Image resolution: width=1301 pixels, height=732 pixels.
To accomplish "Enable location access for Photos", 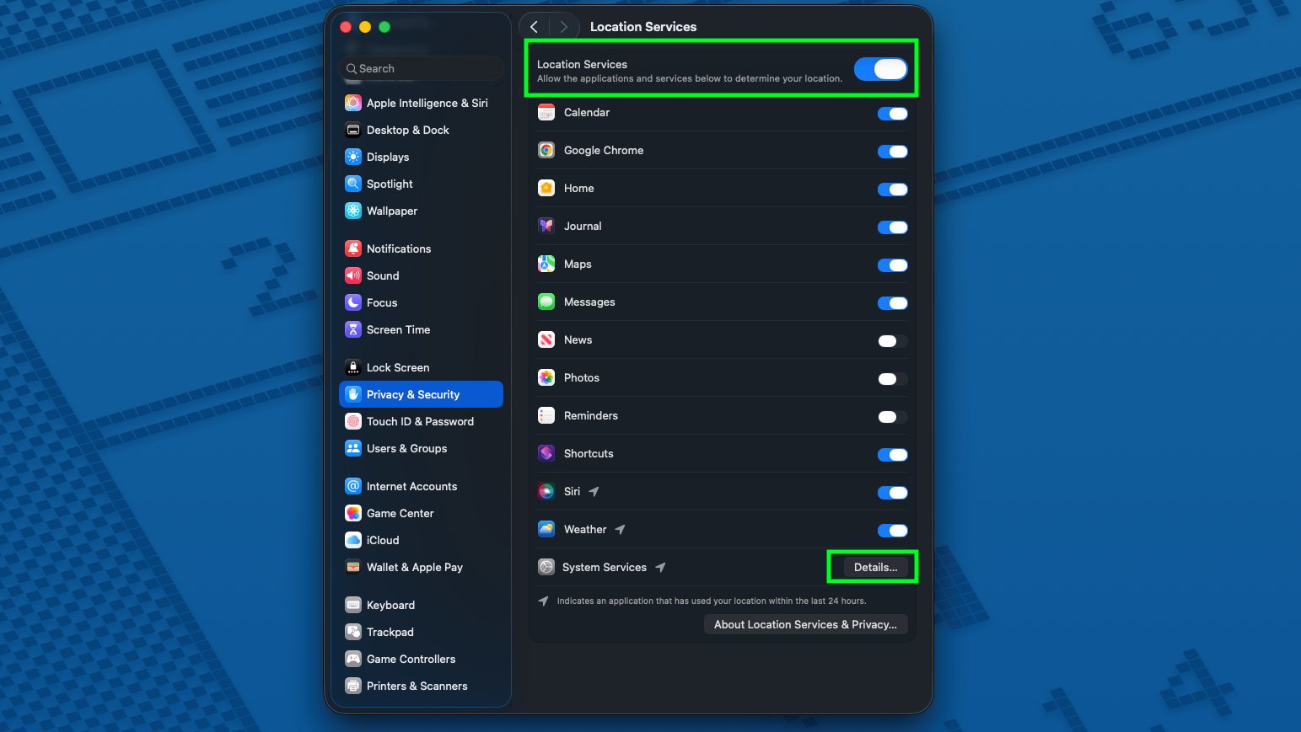I will 892,379.
